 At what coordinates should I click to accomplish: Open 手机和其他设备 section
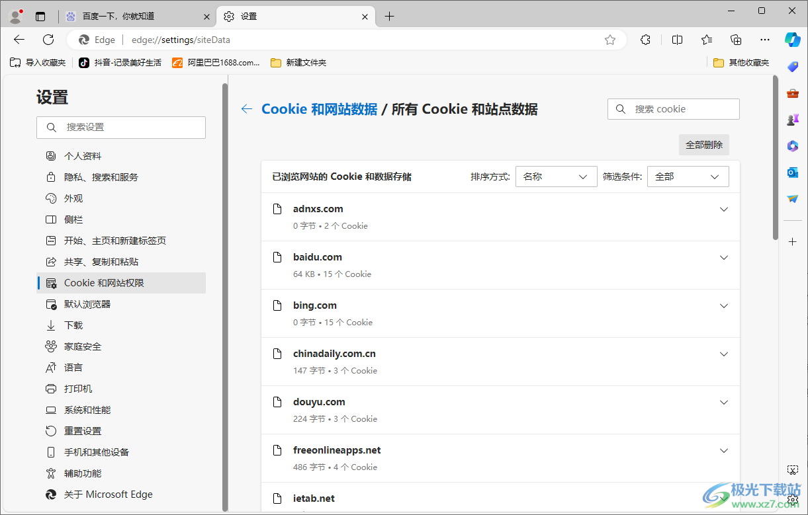coord(121,452)
